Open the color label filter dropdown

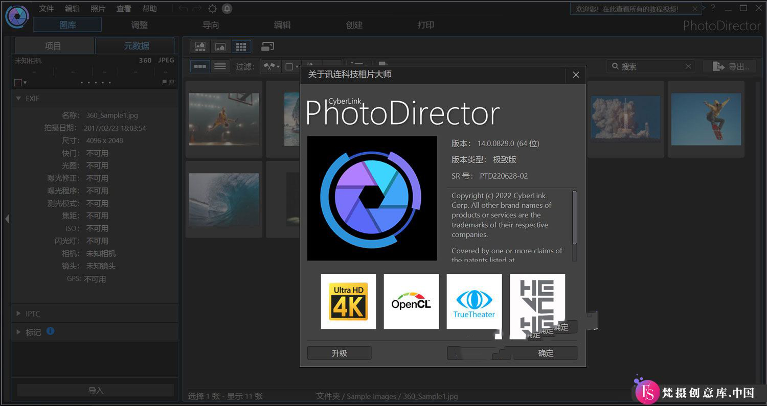pyautogui.click(x=291, y=66)
